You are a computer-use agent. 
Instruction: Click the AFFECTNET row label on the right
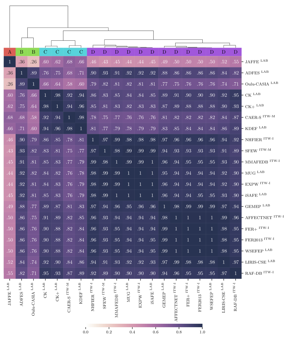264,217
